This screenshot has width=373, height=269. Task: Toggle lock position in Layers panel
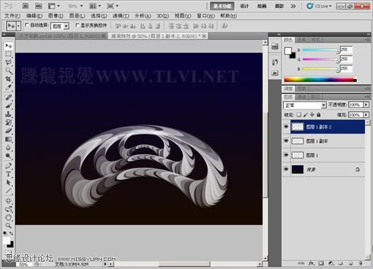(312, 115)
